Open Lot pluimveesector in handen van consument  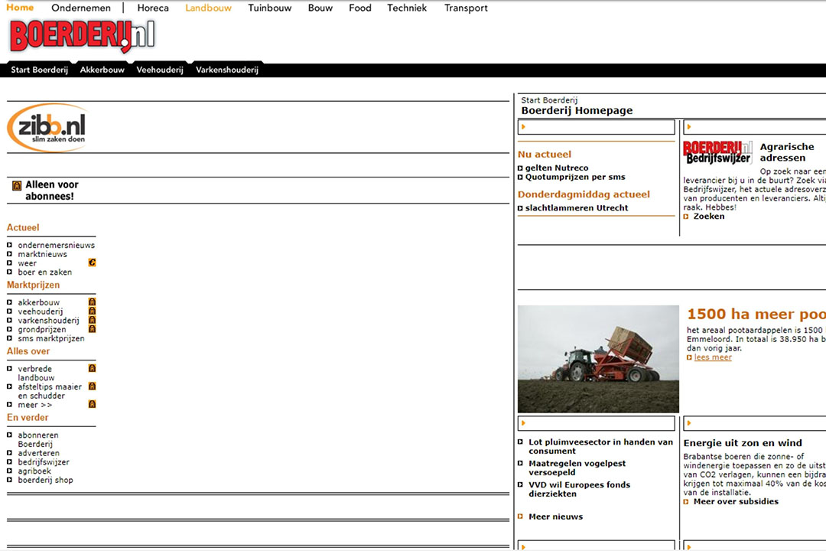click(601, 447)
